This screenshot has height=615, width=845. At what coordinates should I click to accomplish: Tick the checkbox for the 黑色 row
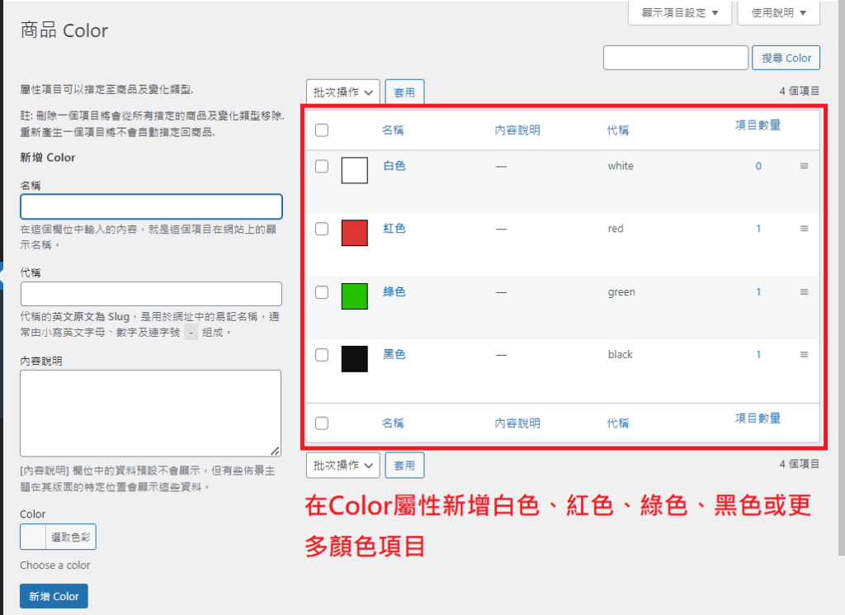[x=322, y=355]
